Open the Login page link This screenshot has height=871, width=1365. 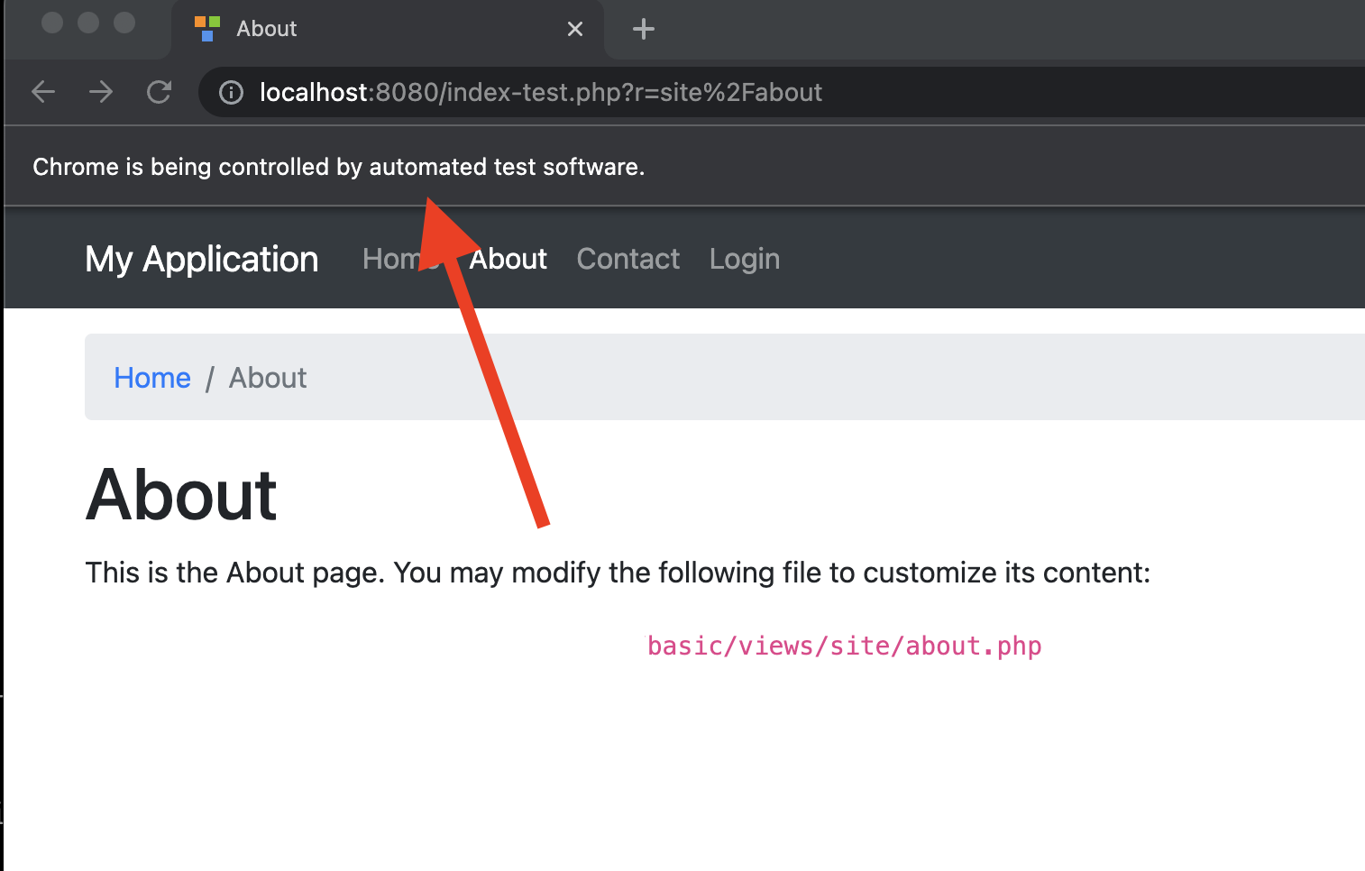[744, 260]
